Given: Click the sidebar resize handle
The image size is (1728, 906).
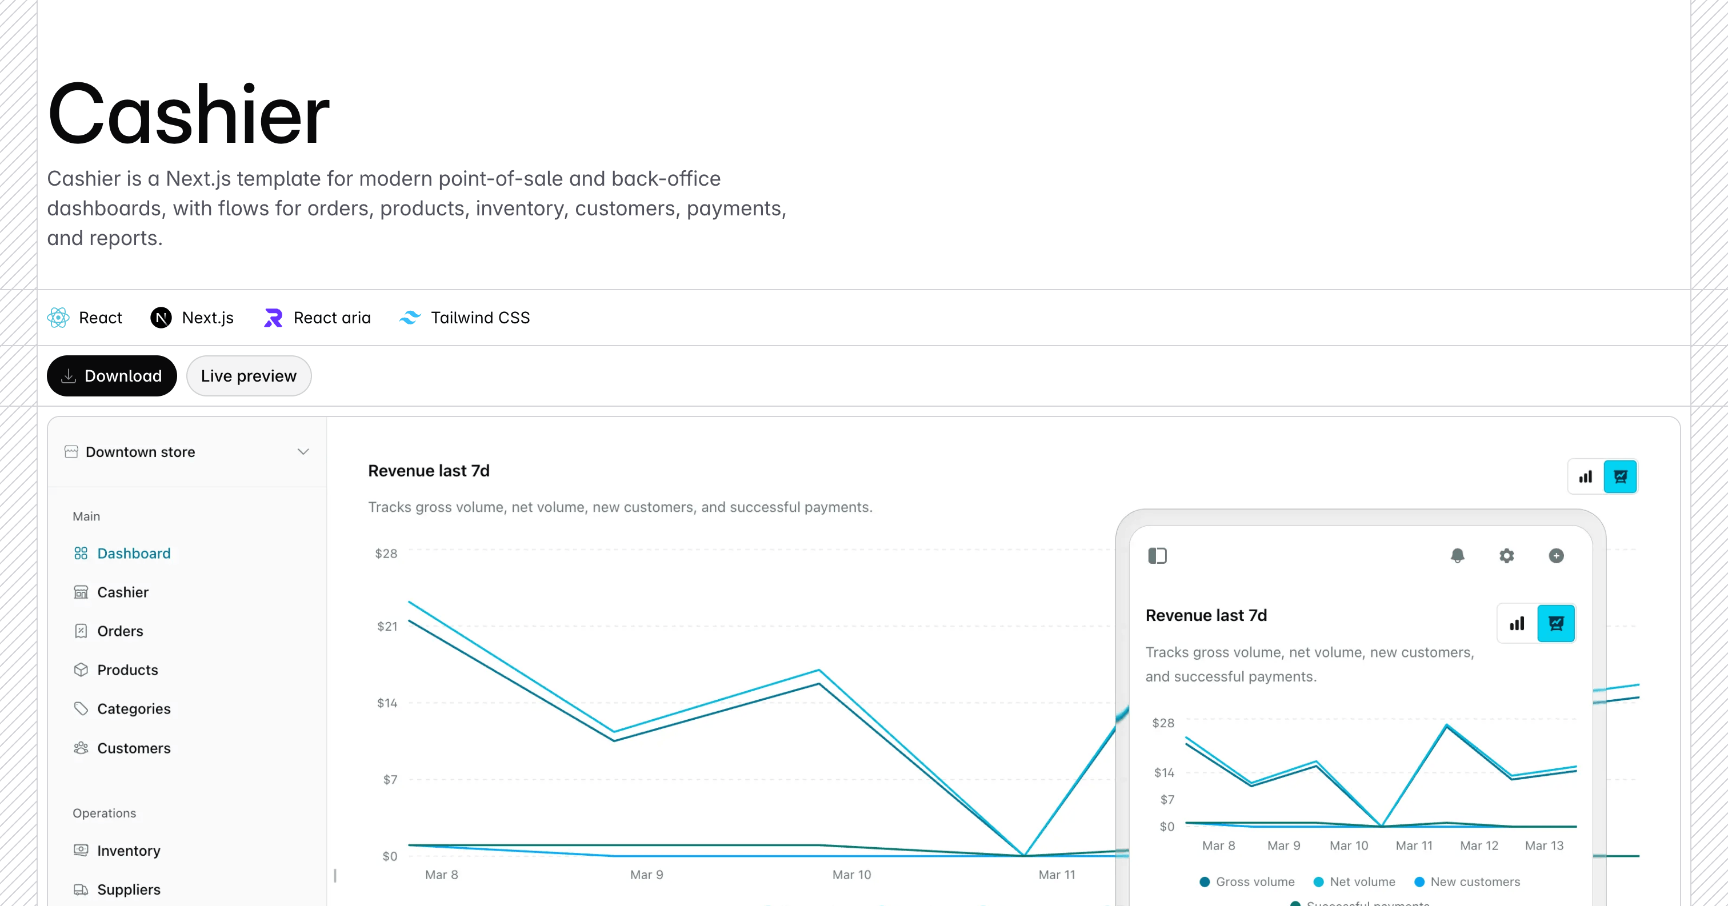Looking at the screenshot, I should (x=335, y=875).
